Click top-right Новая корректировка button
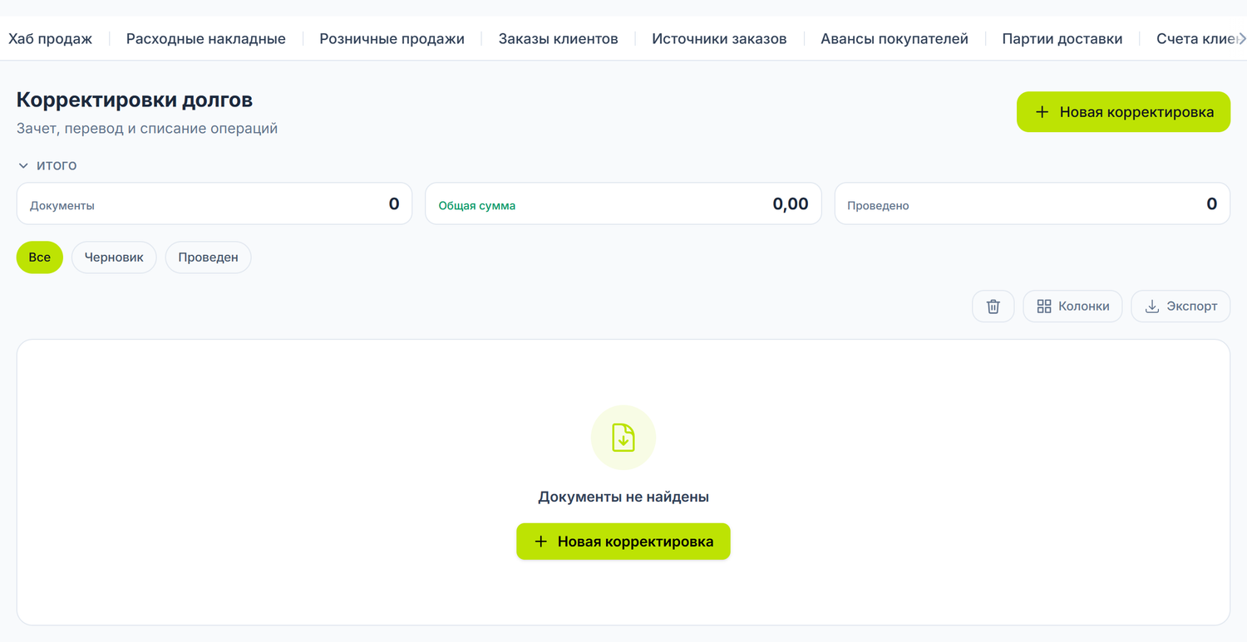This screenshot has width=1247, height=642. pos(1123,112)
